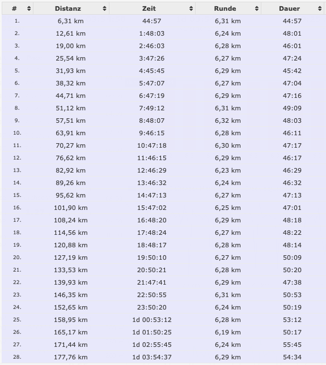Select the 1:48:03 time cell
326x365 pixels.
click(x=152, y=33)
